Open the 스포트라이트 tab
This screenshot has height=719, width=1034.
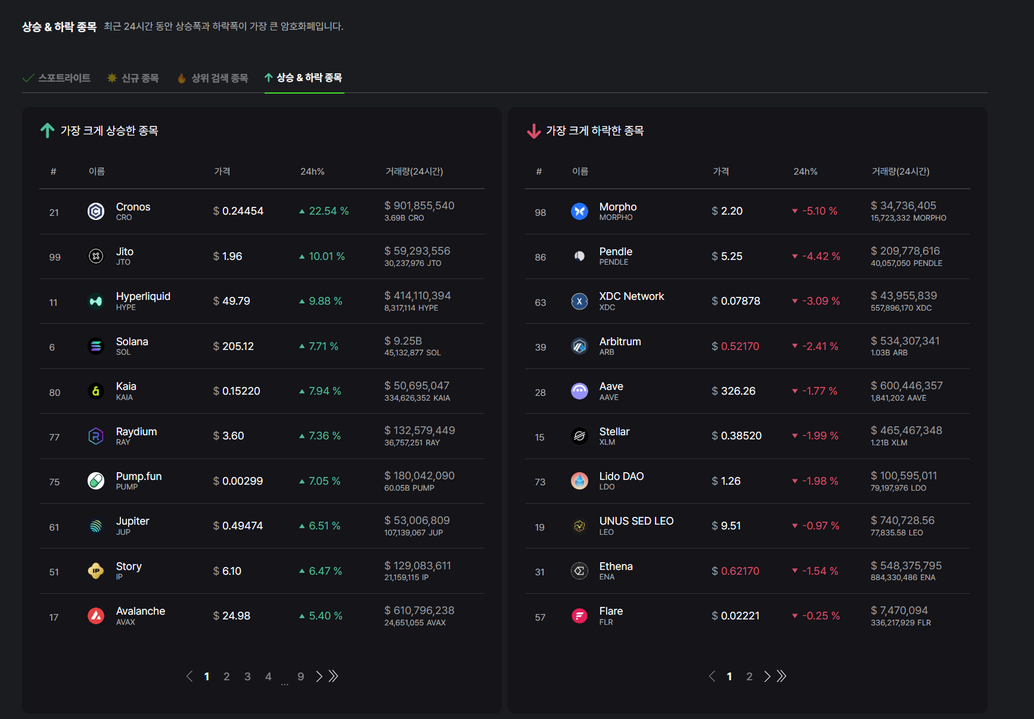point(57,78)
